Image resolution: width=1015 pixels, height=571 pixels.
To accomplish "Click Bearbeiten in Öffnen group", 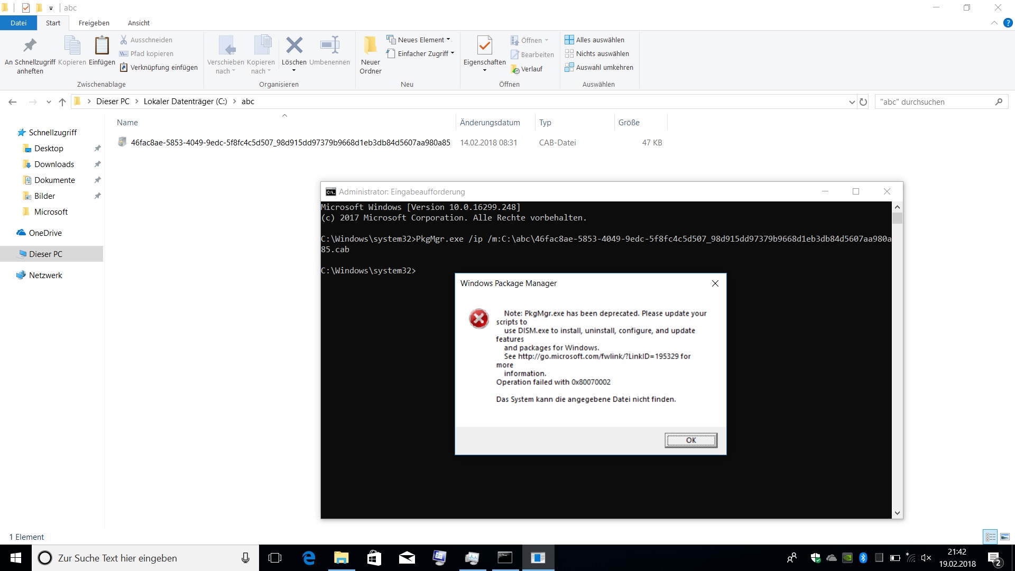I will click(x=532, y=54).
